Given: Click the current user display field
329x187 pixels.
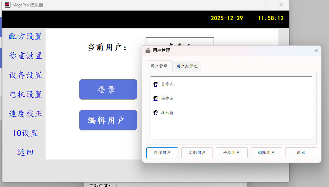Looking at the screenshot, I should pos(180,42).
